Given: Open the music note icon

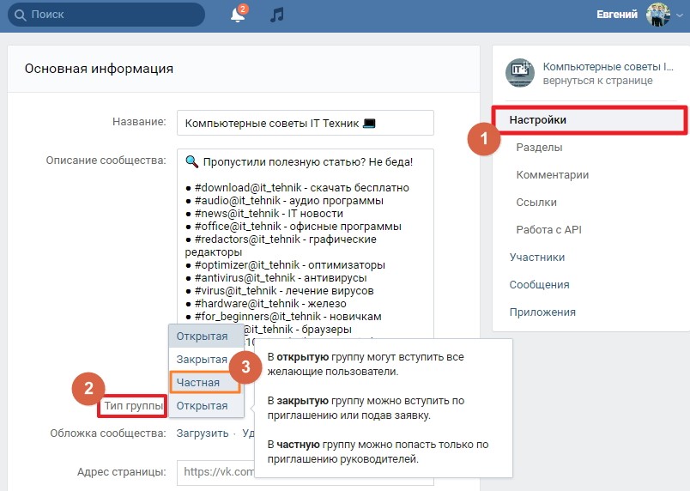Looking at the screenshot, I should (x=277, y=15).
